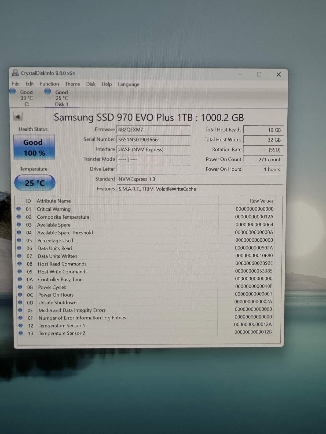The image size is (326, 434).
Task: Click the raw value 0000000000592A
Action: (254, 248)
